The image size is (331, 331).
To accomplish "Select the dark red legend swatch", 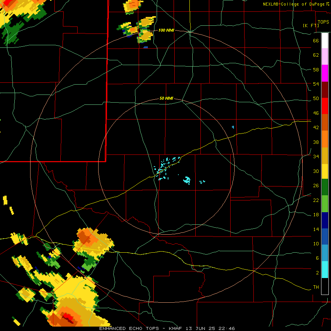I will click(x=325, y=89).
